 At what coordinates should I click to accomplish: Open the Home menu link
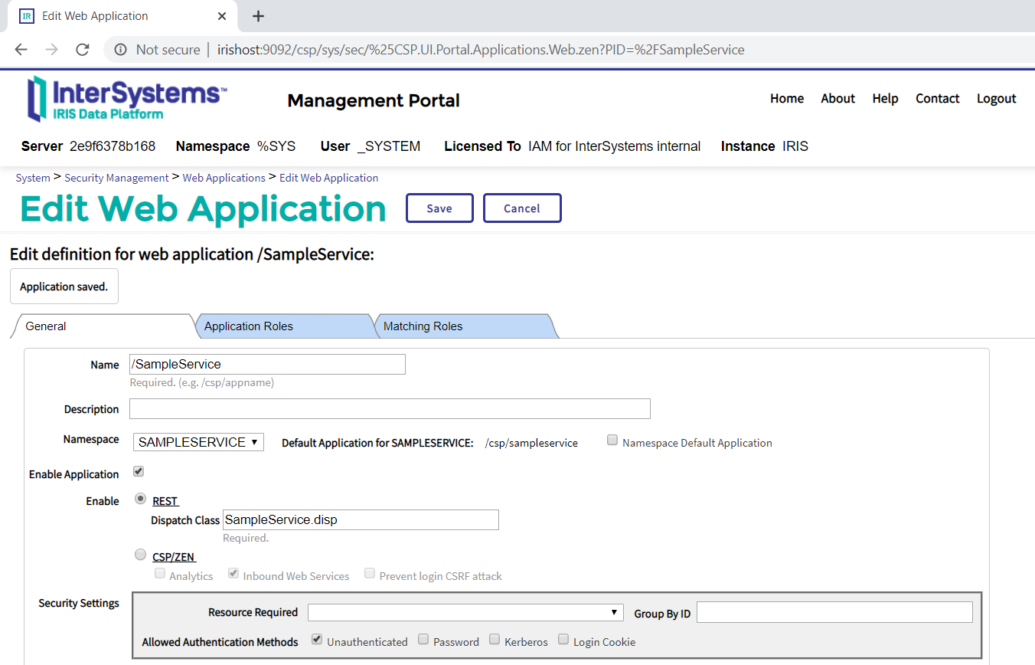(787, 99)
